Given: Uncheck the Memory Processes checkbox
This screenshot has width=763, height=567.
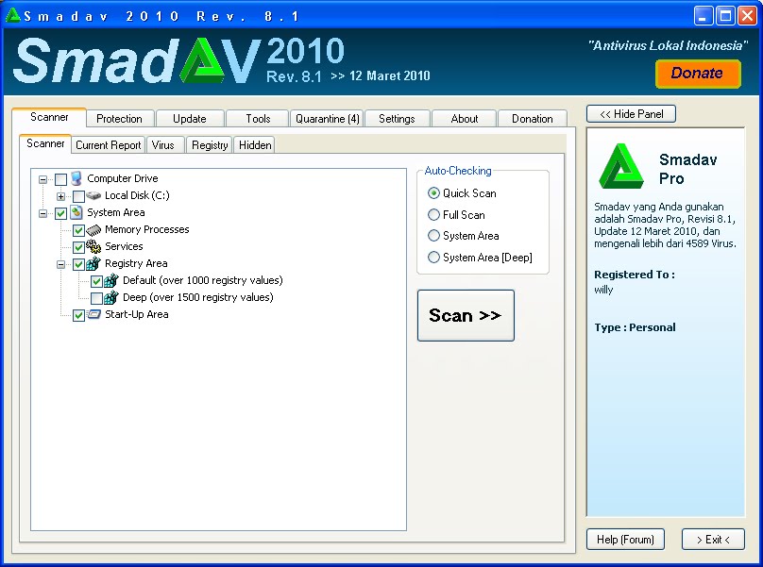Looking at the screenshot, I should coord(79,229).
